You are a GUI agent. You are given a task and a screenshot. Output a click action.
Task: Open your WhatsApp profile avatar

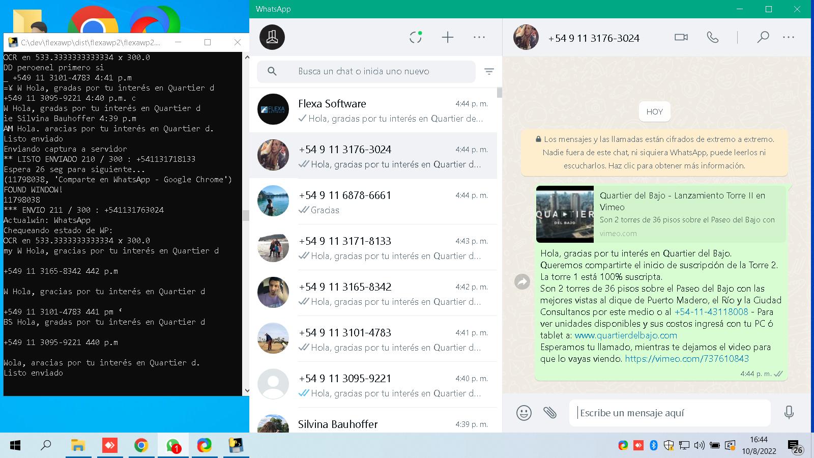(272, 37)
